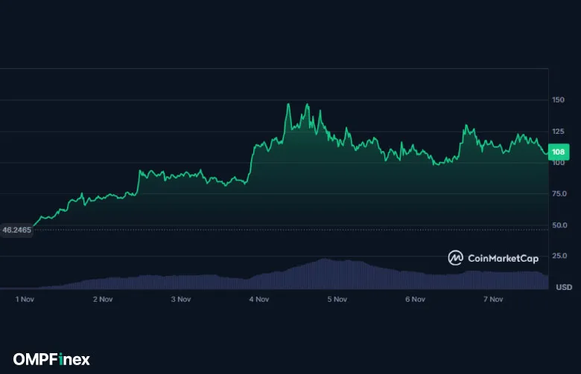
Task: Click the USD currency label
Action: click(564, 287)
